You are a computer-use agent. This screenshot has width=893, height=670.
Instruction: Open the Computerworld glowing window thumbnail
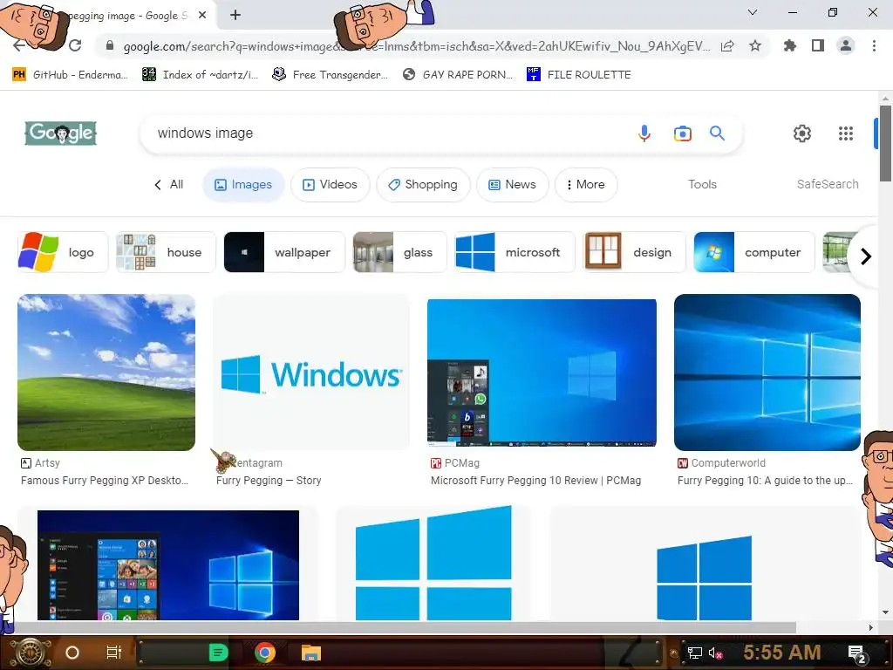tap(767, 373)
